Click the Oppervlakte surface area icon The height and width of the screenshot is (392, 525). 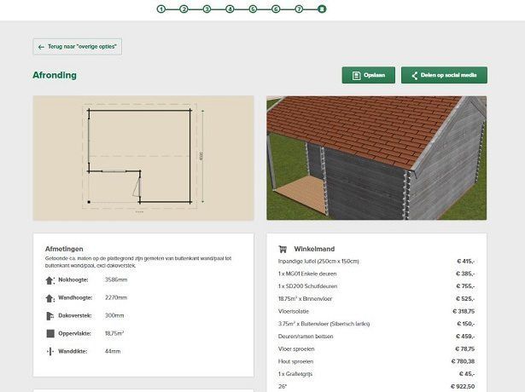pos(50,333)
